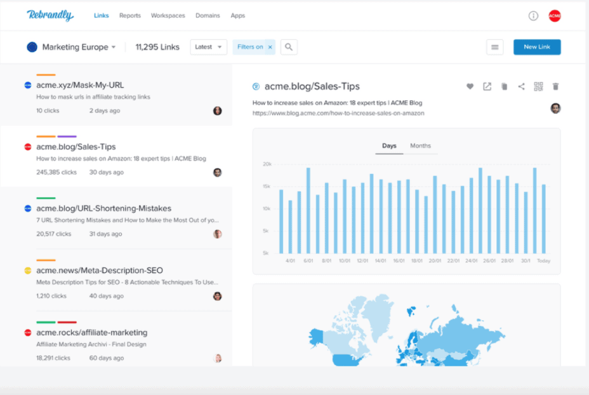The width and height of the screenshot is (589, 395).
Task: Go to the Links menu
Action: 101,15
